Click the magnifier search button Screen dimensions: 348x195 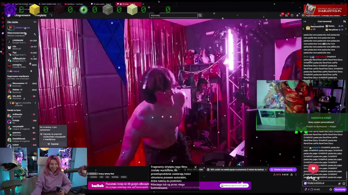click(x=200, y=15)
